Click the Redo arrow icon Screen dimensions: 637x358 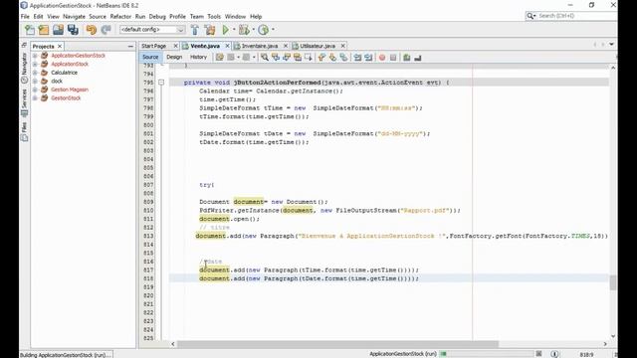(x=106, y=30)
